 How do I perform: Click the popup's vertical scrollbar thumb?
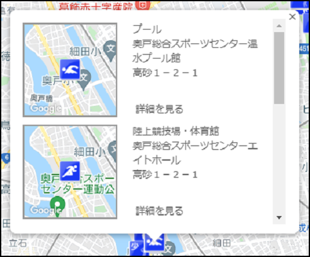pyautogui.click(x=279, y=68)
